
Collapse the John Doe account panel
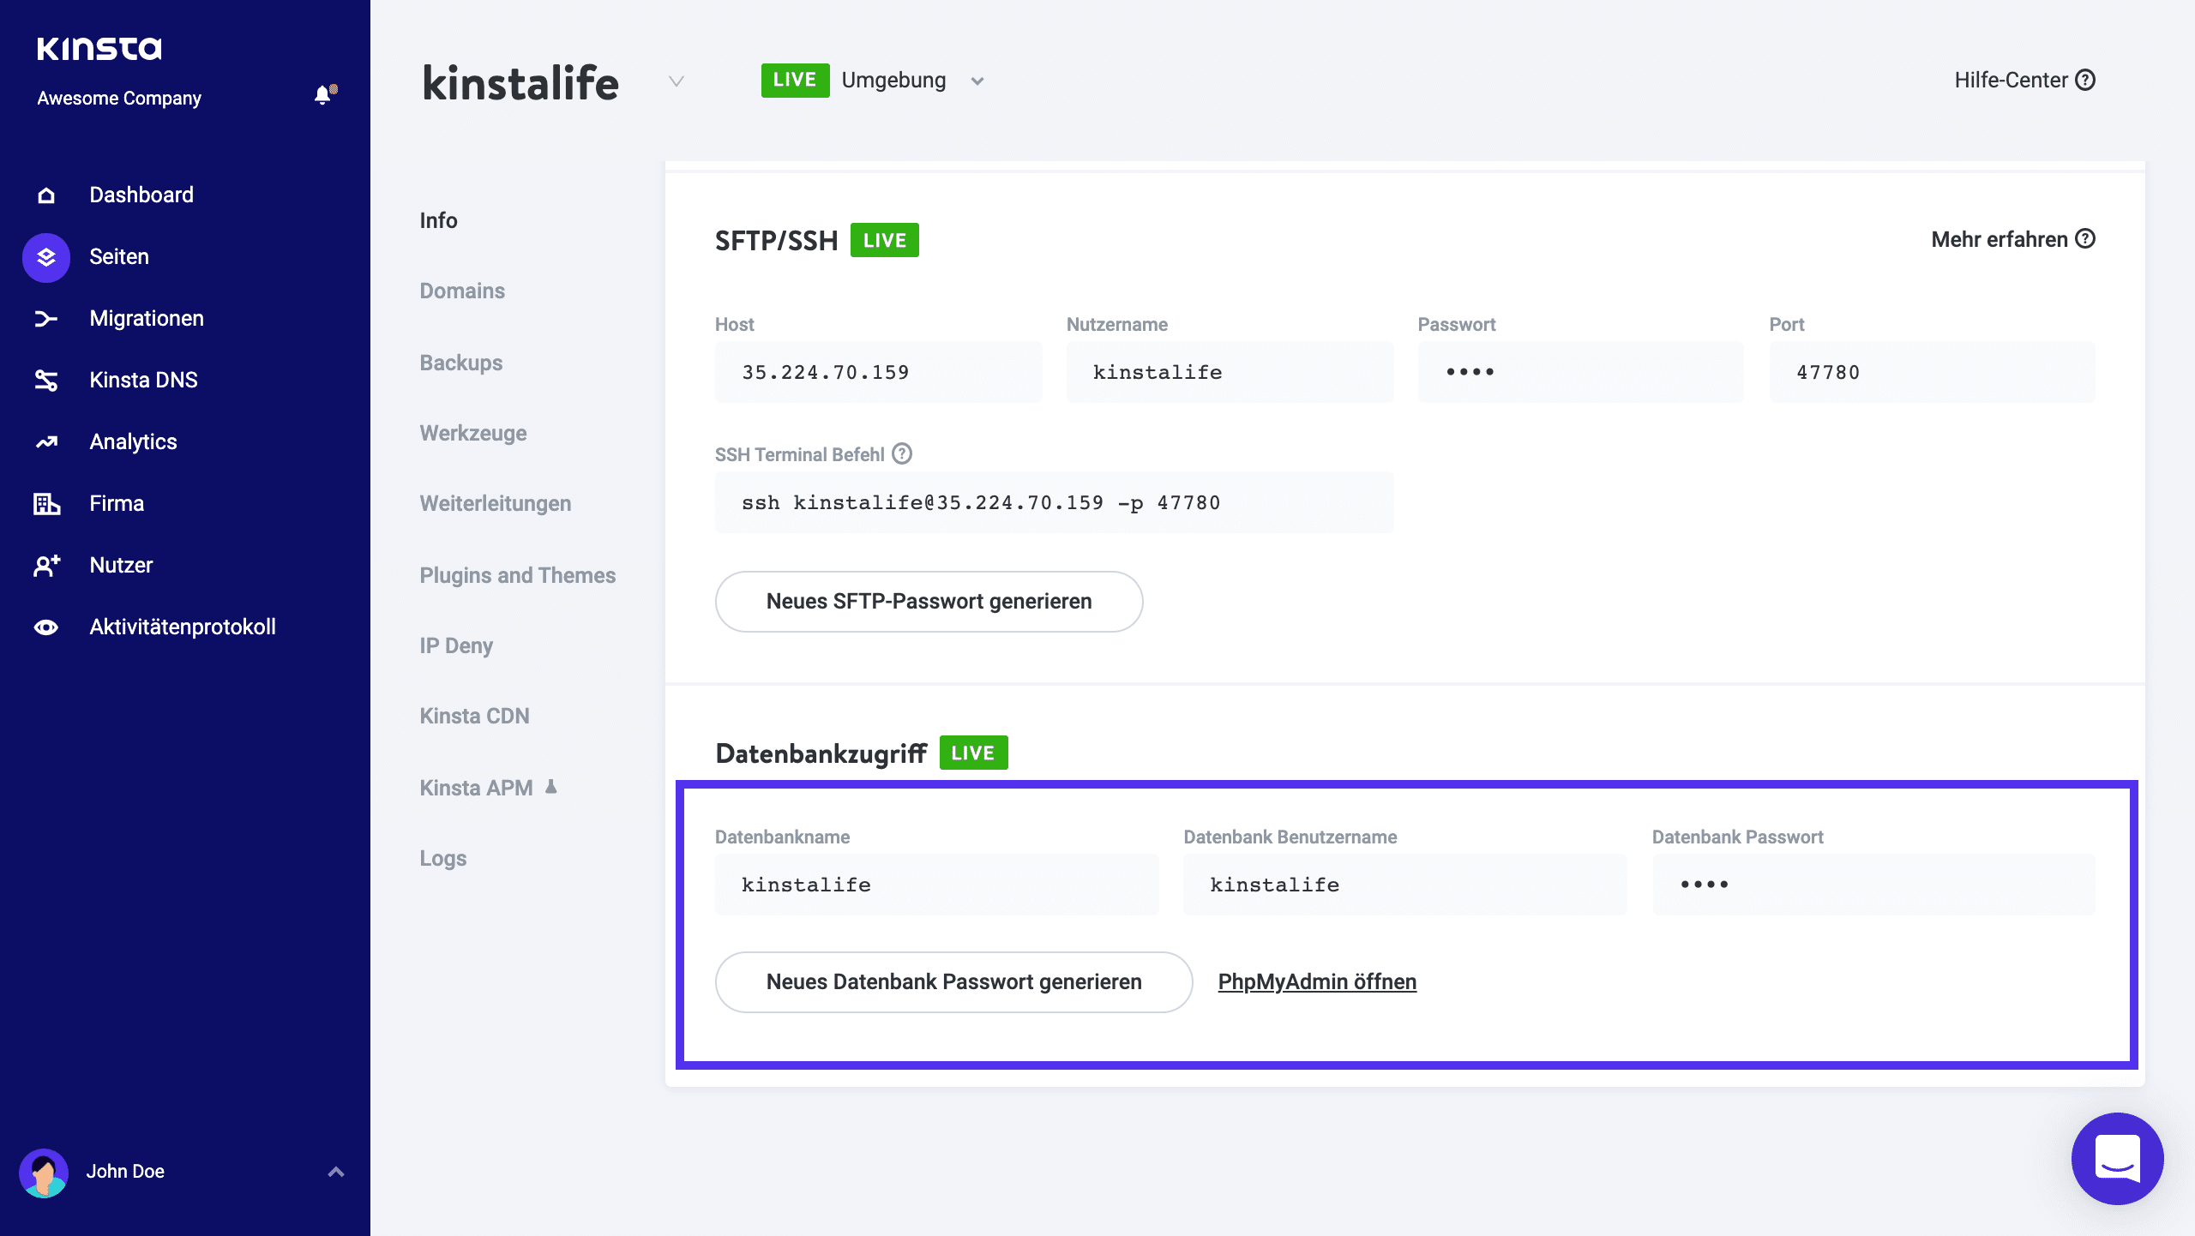[x=335, y=1171]
